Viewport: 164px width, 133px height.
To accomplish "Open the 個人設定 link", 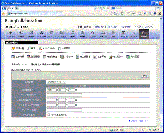I will tap(113, 27).
